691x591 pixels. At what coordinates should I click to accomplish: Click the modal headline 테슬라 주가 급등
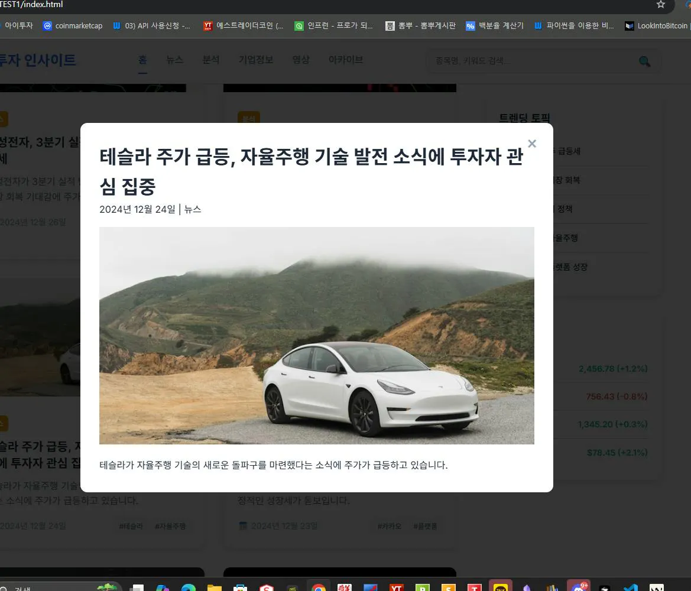pyautogui.click(x=311, y=171)
